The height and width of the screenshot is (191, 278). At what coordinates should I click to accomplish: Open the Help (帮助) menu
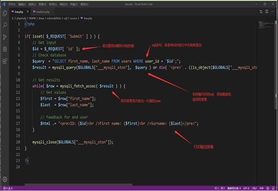pos(84,4)
